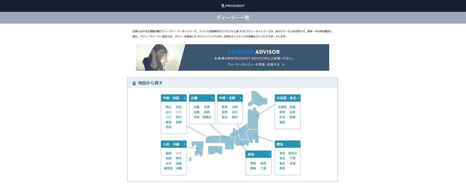The width and height of the screenshot is (466, 184).
Task: Select 山口 prefecture link
Action: pos(168,112)
